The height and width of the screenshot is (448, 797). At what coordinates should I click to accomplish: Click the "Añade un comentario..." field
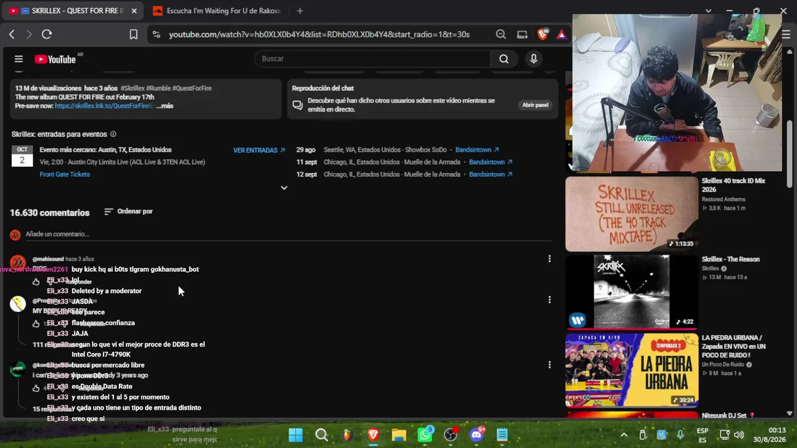[288, 235]
